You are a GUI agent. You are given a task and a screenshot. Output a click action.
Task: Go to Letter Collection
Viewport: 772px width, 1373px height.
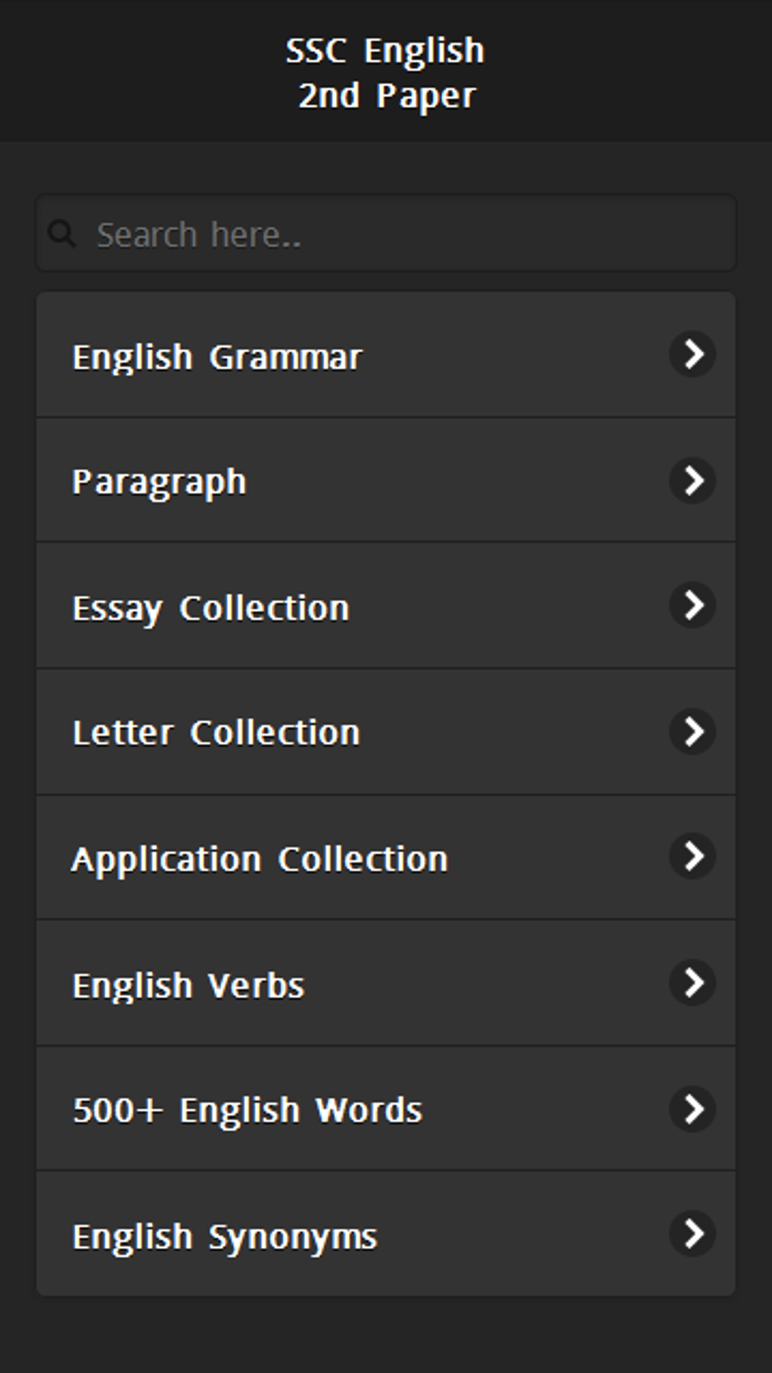coord(216,732)
